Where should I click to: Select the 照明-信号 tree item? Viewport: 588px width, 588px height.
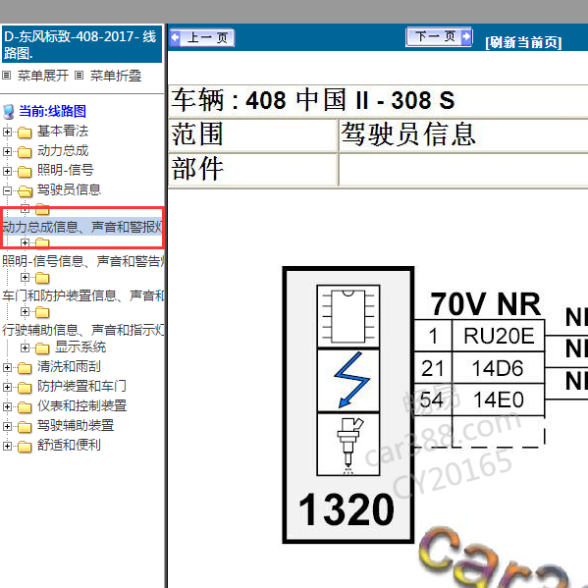[66, 170]
